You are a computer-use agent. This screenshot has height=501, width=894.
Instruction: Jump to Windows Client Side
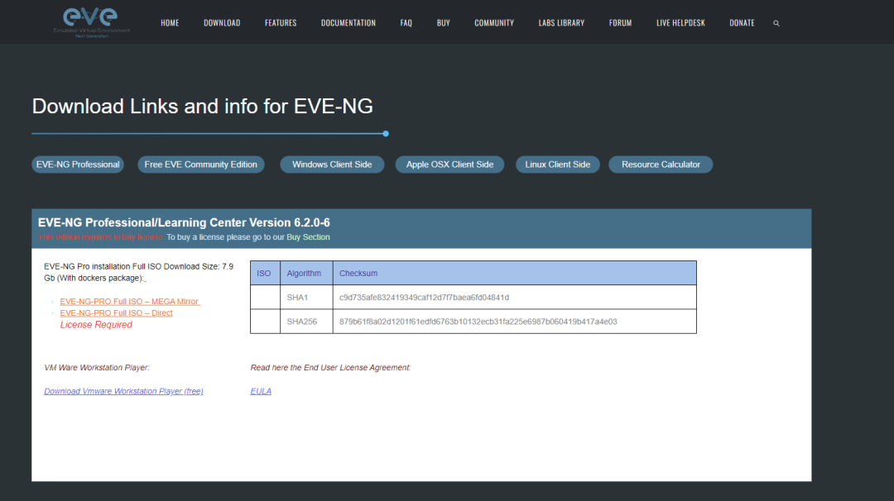coord(332,165)
